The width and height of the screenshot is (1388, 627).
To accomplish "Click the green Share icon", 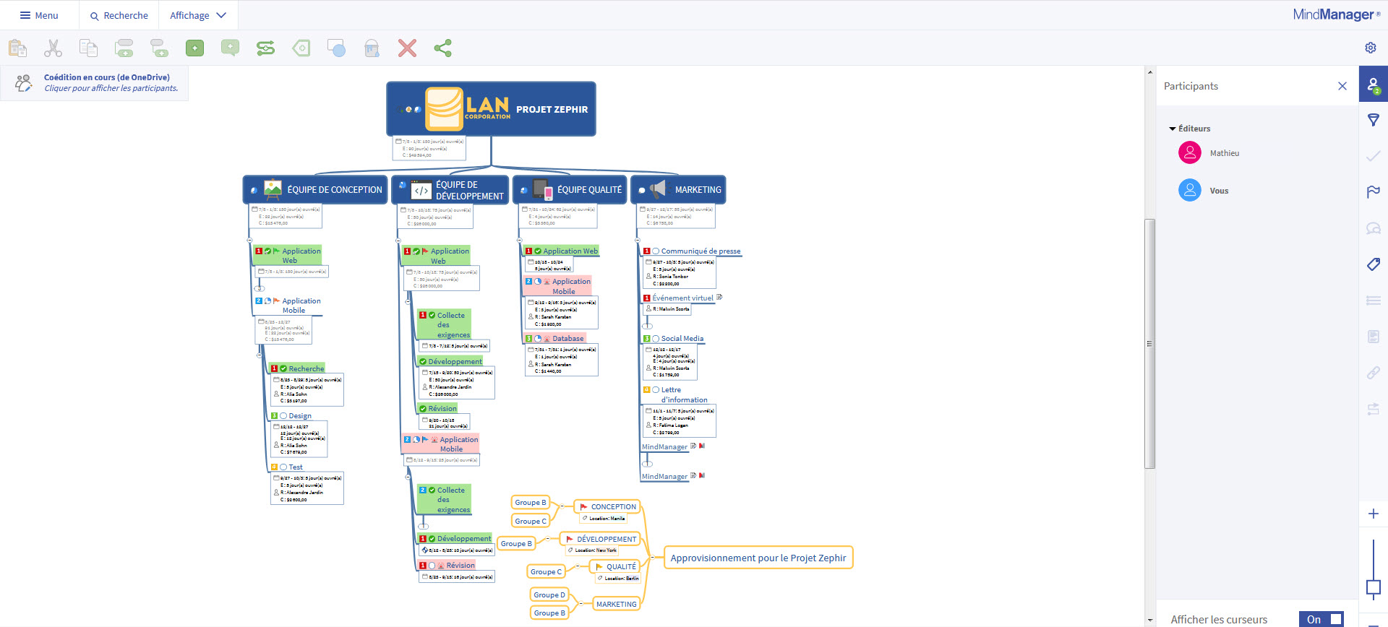I will [442, 48].
